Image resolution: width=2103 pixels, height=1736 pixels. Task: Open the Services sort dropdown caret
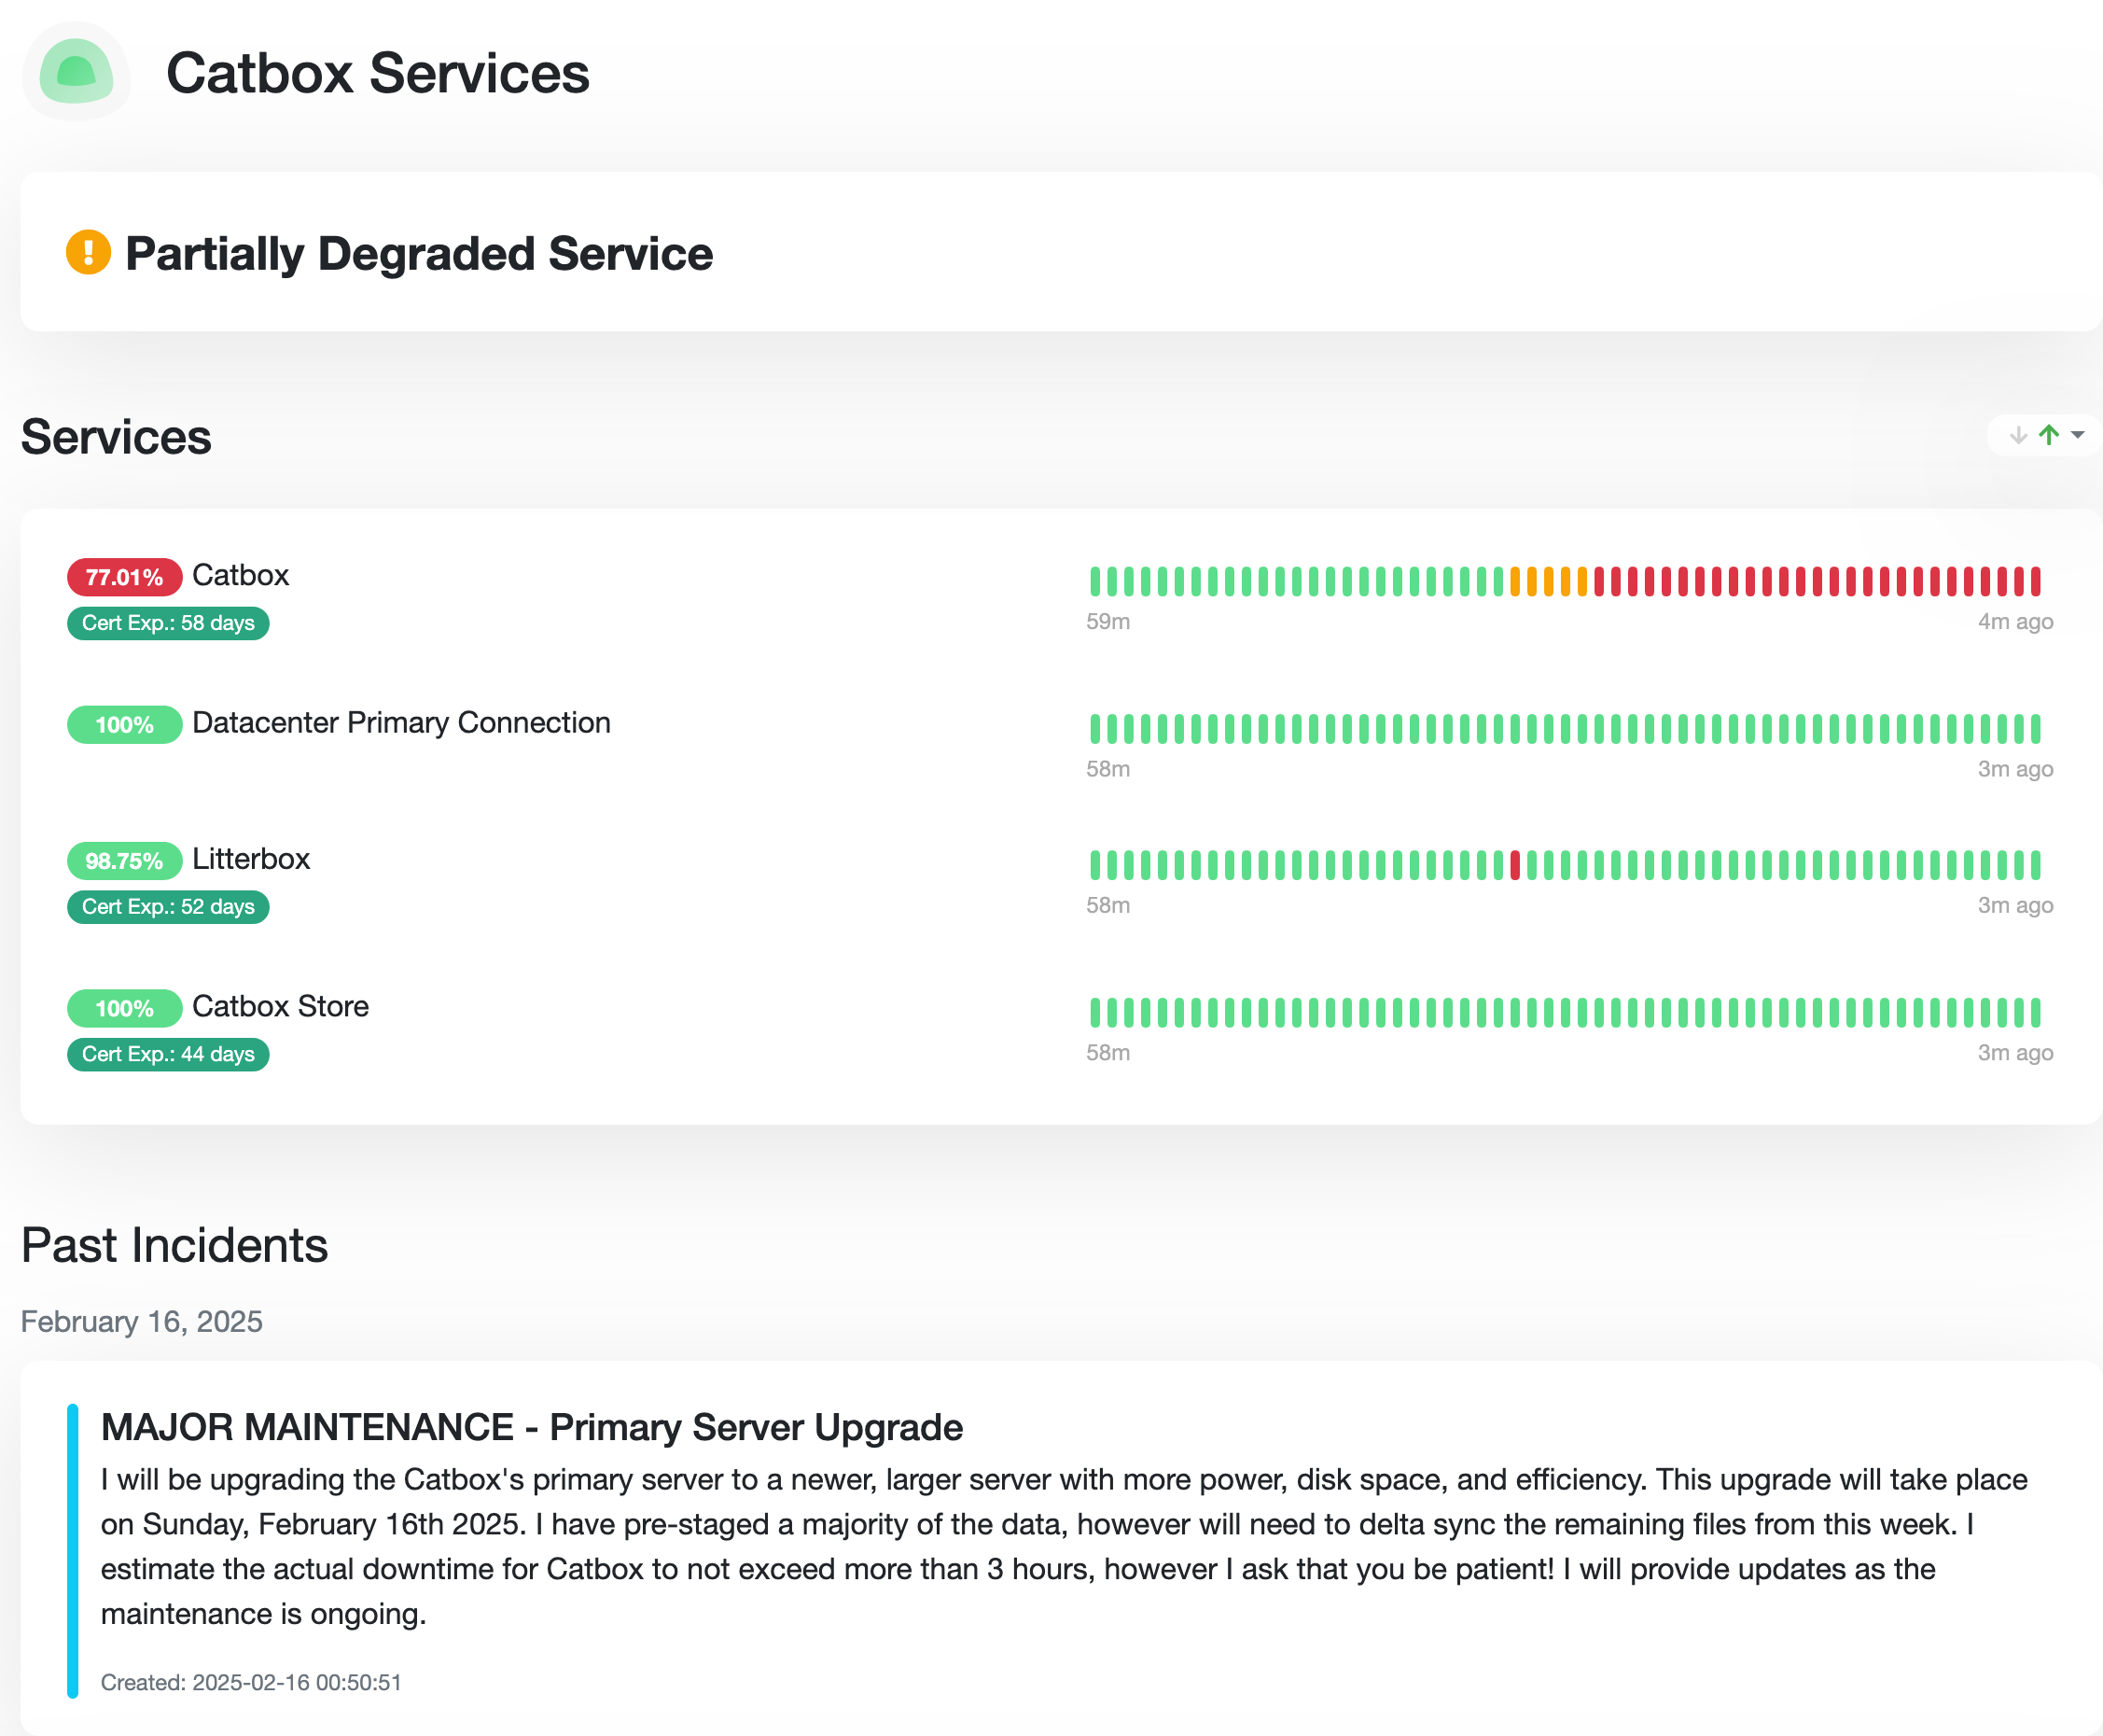click(2078, 435)
